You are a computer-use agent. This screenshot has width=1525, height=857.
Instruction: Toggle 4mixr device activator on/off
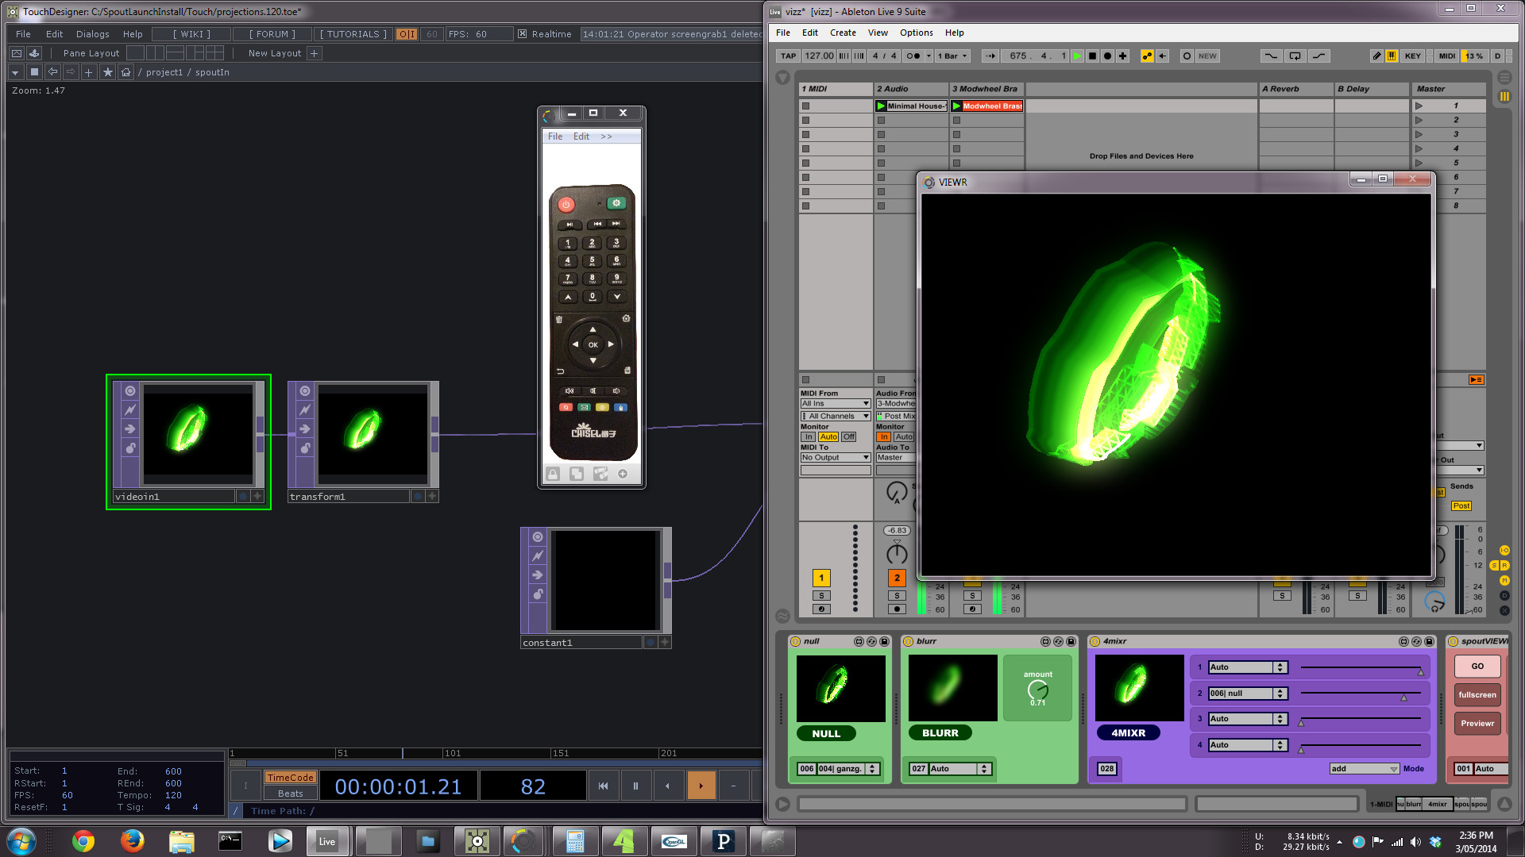pos(1095,641)
